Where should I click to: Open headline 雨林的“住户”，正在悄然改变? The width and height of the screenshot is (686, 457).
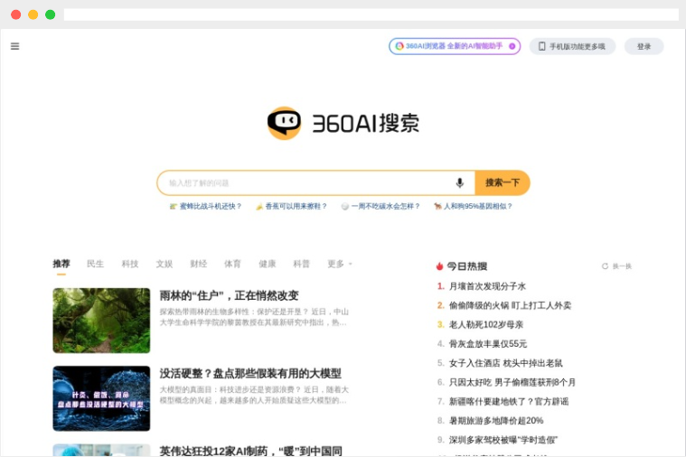[229, 295]
